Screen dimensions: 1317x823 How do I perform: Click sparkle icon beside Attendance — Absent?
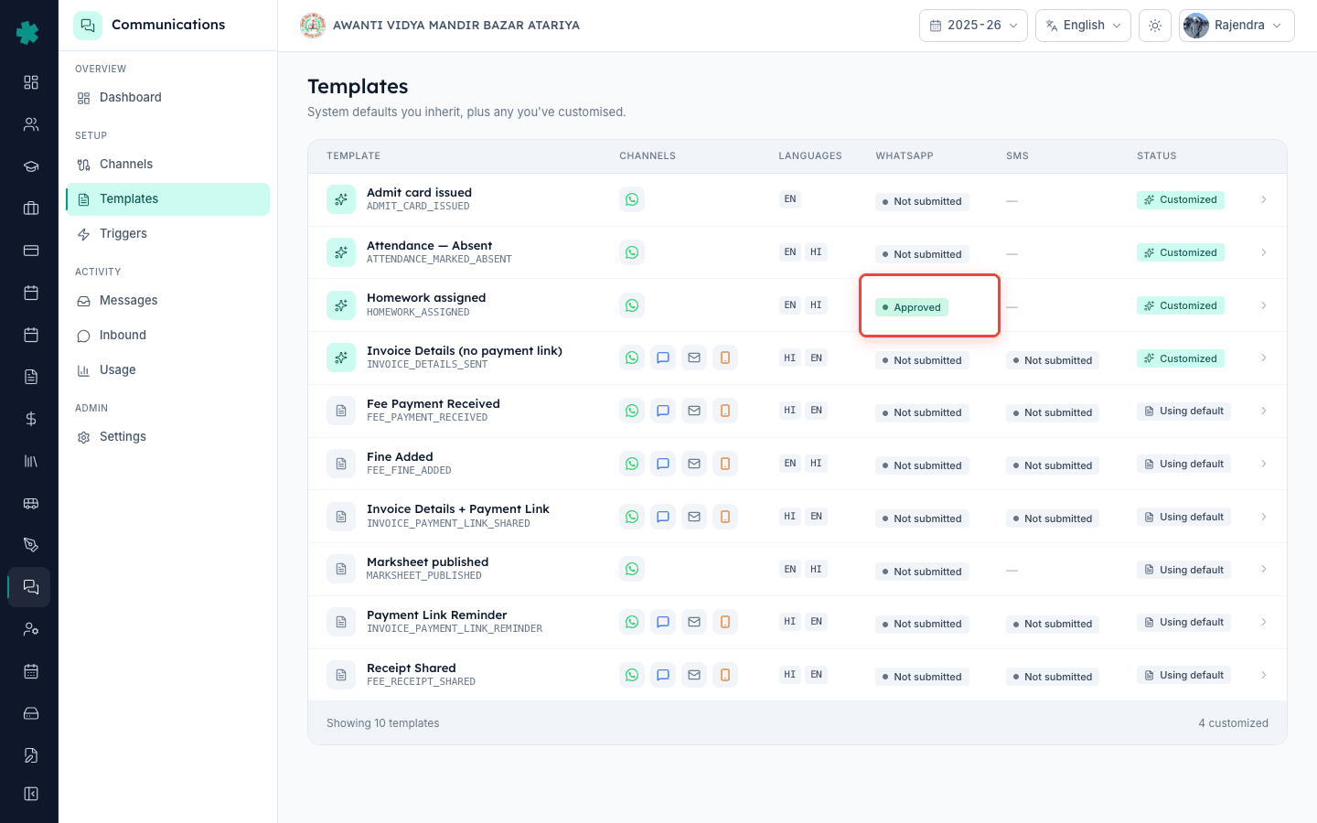(x=341, y=252)
